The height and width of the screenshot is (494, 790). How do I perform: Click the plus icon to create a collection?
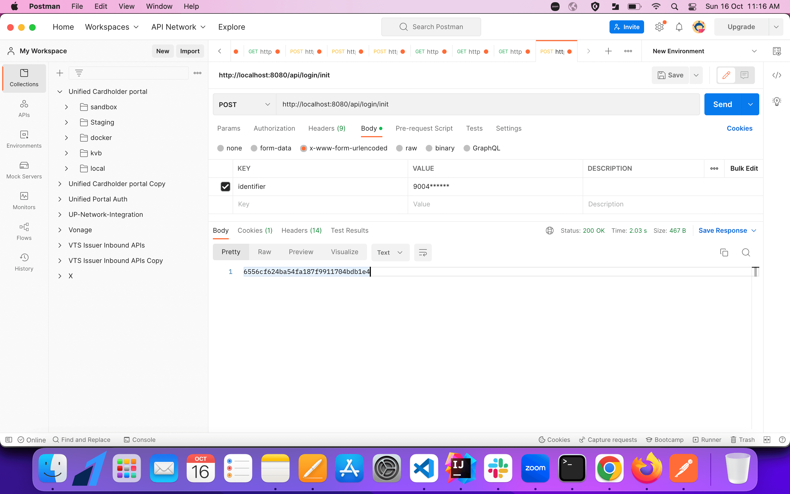60,73
